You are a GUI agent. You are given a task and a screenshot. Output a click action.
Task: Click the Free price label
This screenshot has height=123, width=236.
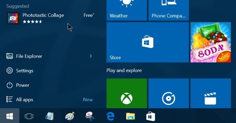pos(89,15)
